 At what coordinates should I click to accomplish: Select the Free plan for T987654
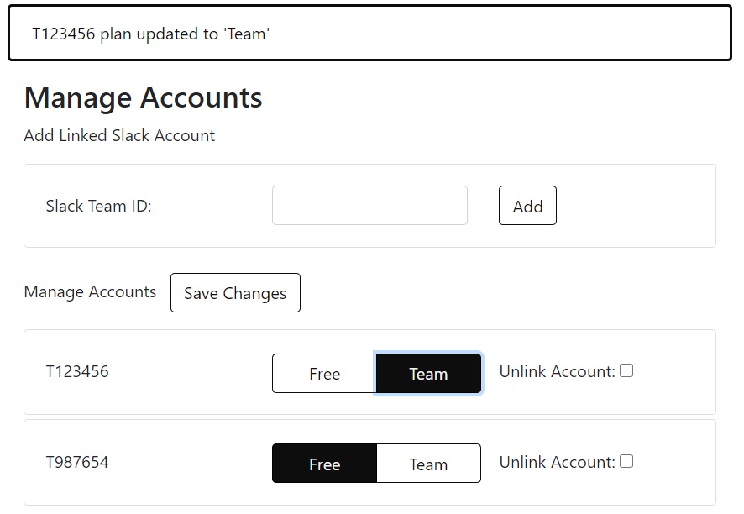pyautogui.click(x=324, y=464)
